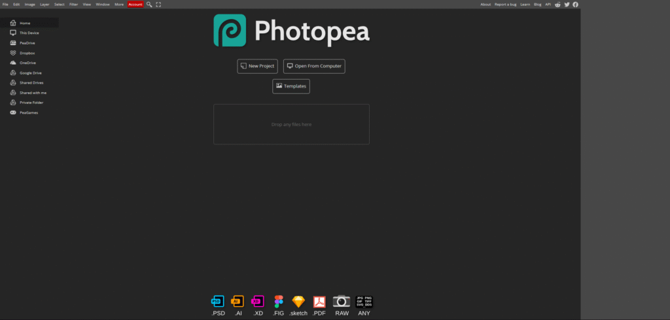Viewport: 670px width, 320px height.
Task: Open the Filter menu
Action: [73, 4]
